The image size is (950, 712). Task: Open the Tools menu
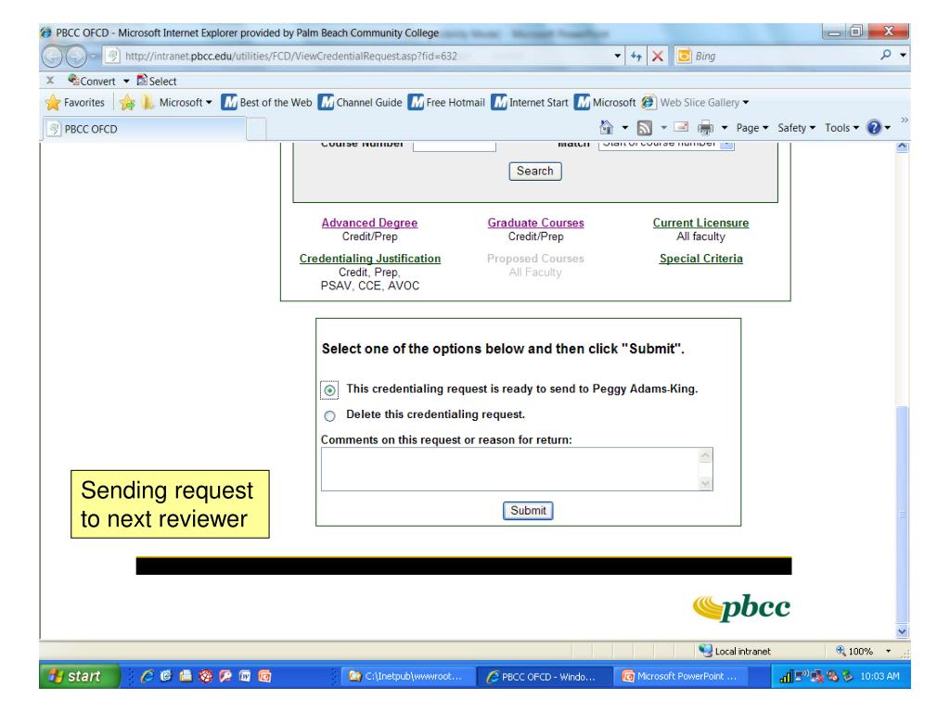click(841, 128)
